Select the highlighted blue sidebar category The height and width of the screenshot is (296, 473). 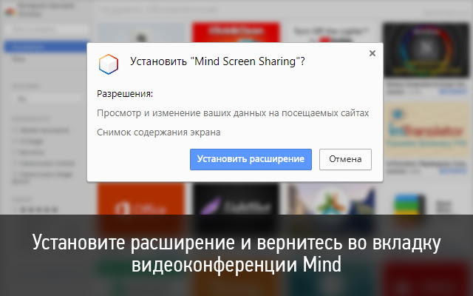tap(46, 47)
